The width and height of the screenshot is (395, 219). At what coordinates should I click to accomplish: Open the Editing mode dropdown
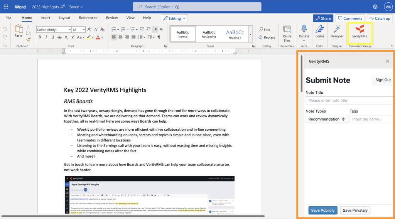point(174,19)
